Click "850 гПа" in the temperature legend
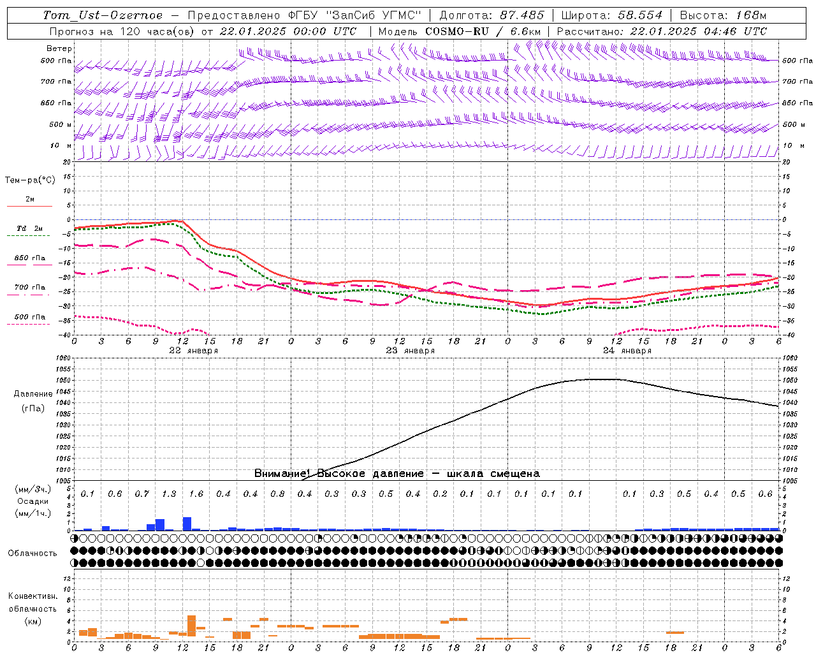The height and width of the screenshot is (653, 816). pos(30,258)
